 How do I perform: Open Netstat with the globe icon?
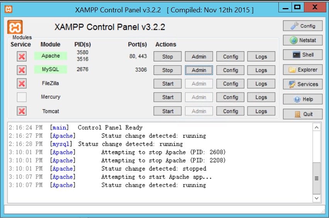(303, 40)
